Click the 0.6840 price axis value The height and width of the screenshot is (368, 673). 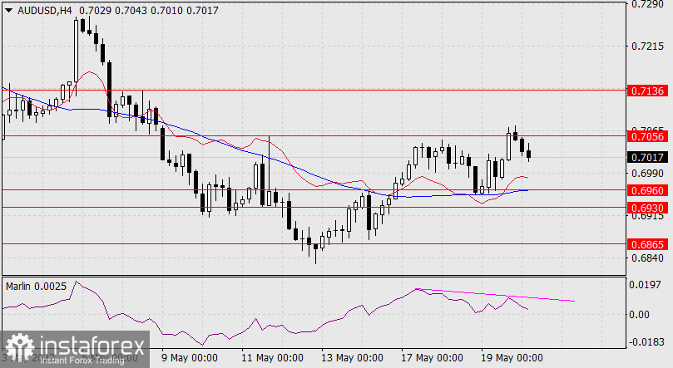646,258
